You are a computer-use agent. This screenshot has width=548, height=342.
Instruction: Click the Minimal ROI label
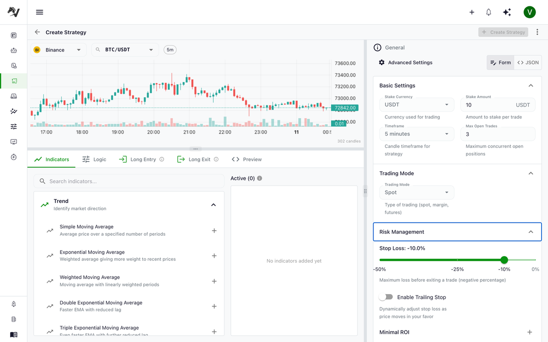[395, 332]
